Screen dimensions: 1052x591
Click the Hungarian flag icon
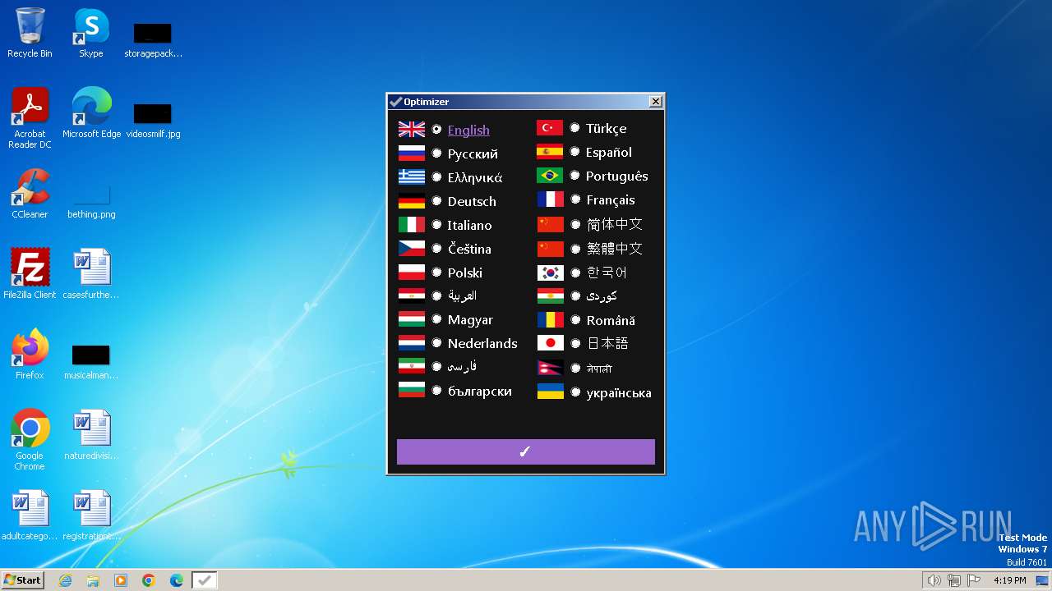point(412,319)
